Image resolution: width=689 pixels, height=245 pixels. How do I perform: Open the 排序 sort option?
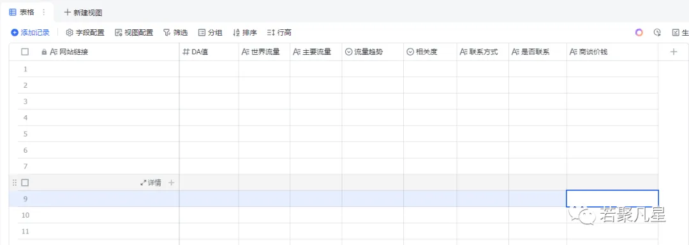[245, 32]
